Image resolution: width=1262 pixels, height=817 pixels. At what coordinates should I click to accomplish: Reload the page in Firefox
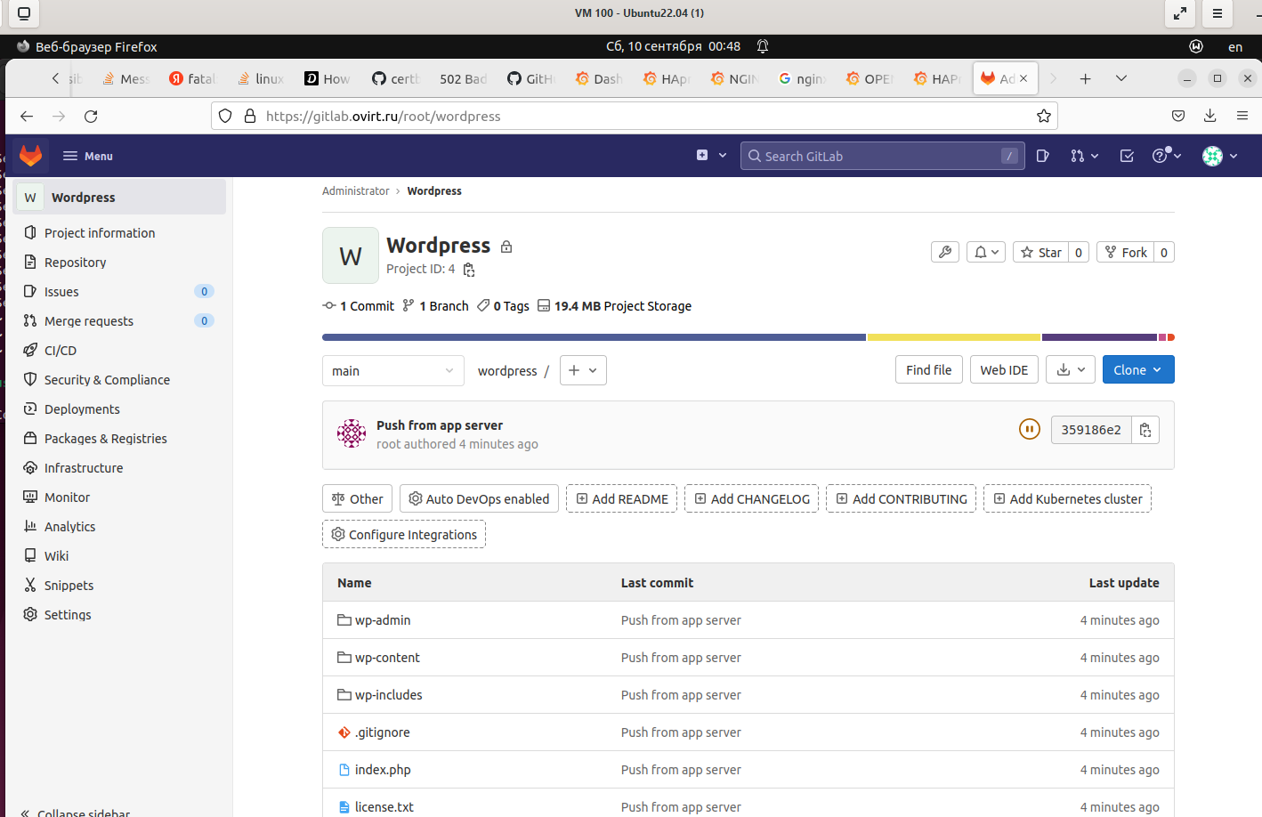tap(91, 116)
